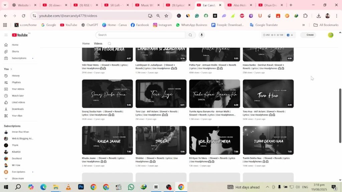Screen dimensions: 342x192
Task: Switch to the channel Home tab
Action: [x=86, y=44]
